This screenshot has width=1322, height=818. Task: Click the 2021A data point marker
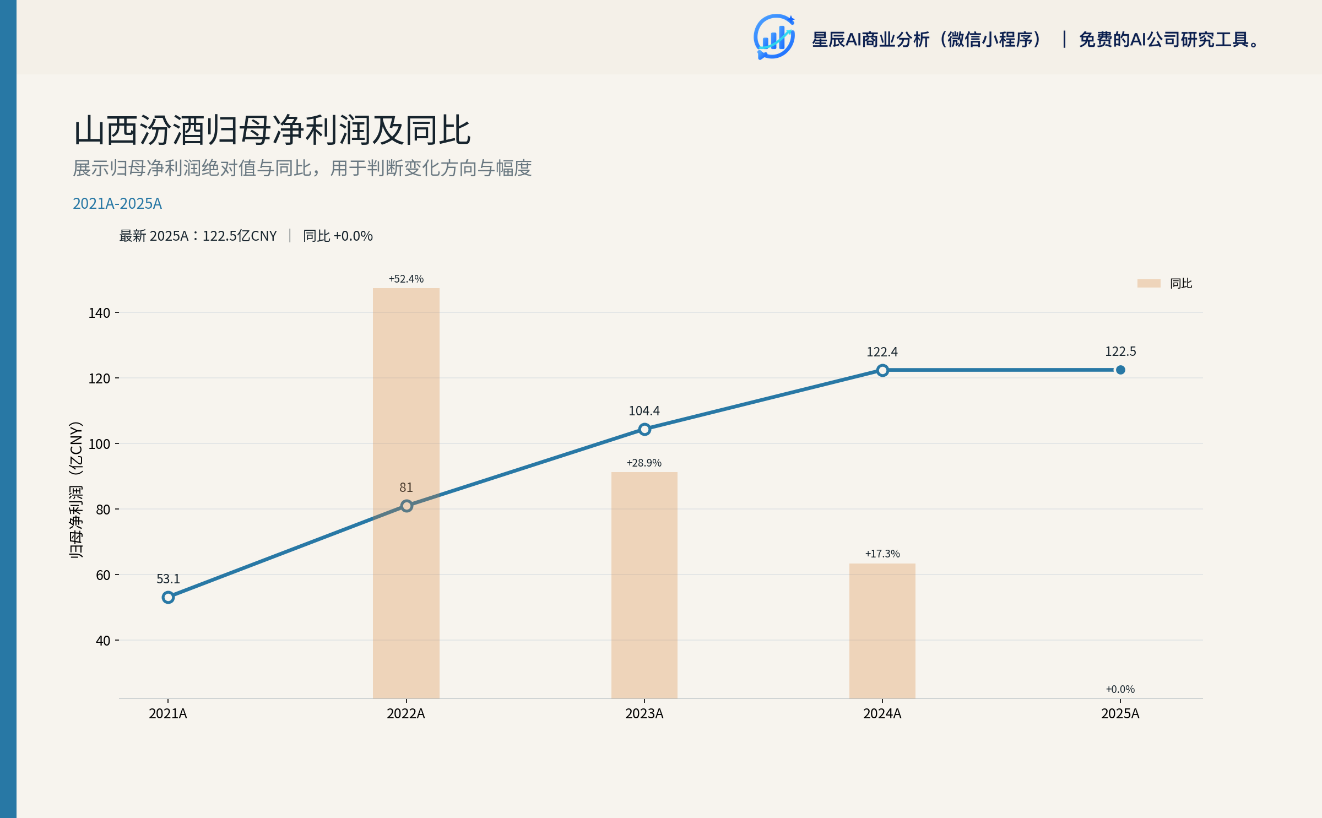pos(168,597)
